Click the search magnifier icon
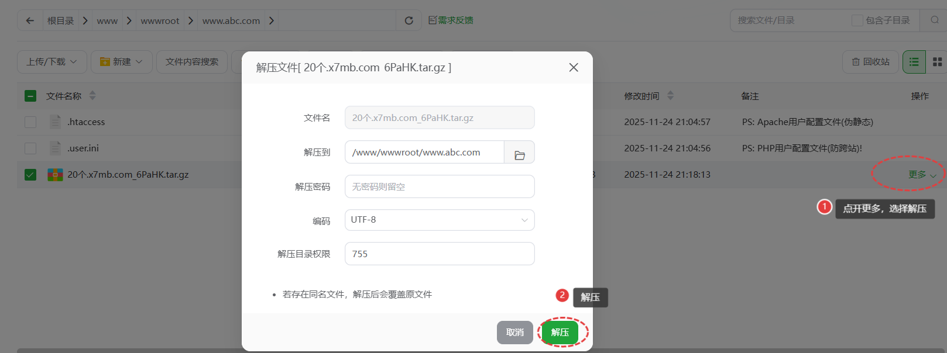This screenshot has height=353, width=947. point(935,20)
